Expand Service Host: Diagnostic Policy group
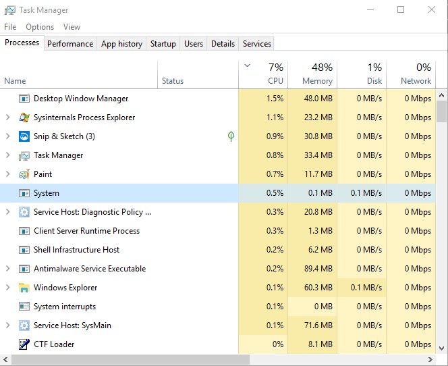Screen dimensions: 448x366 tap(7, 212)
